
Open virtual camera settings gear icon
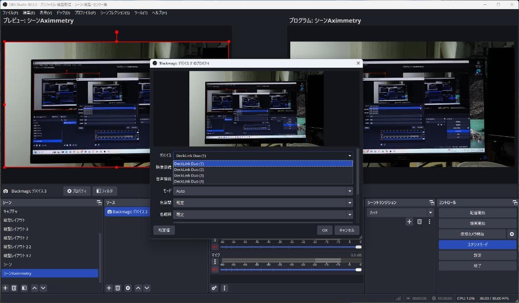click(x=512, y=234)
